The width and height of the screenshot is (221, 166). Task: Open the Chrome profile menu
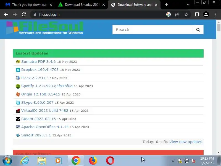206,14
